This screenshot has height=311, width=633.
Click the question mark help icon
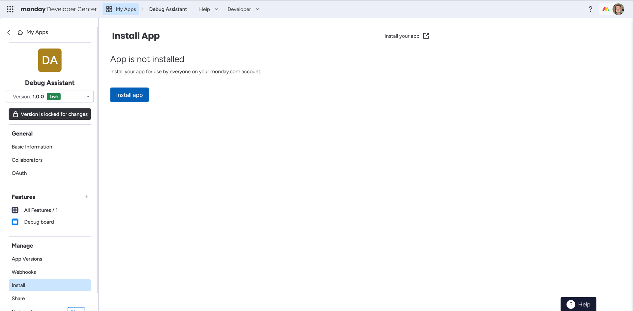tap(590, 9)
